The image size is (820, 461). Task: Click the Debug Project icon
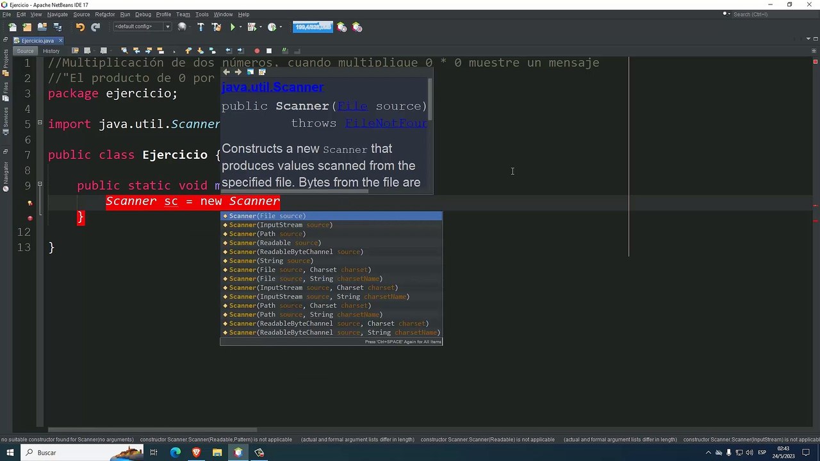[251, 27]
